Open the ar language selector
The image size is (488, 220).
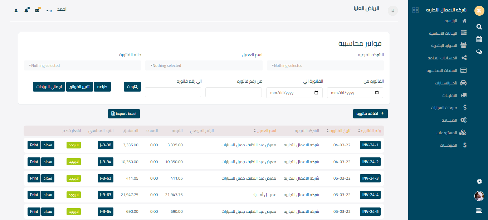pos(49,11)
